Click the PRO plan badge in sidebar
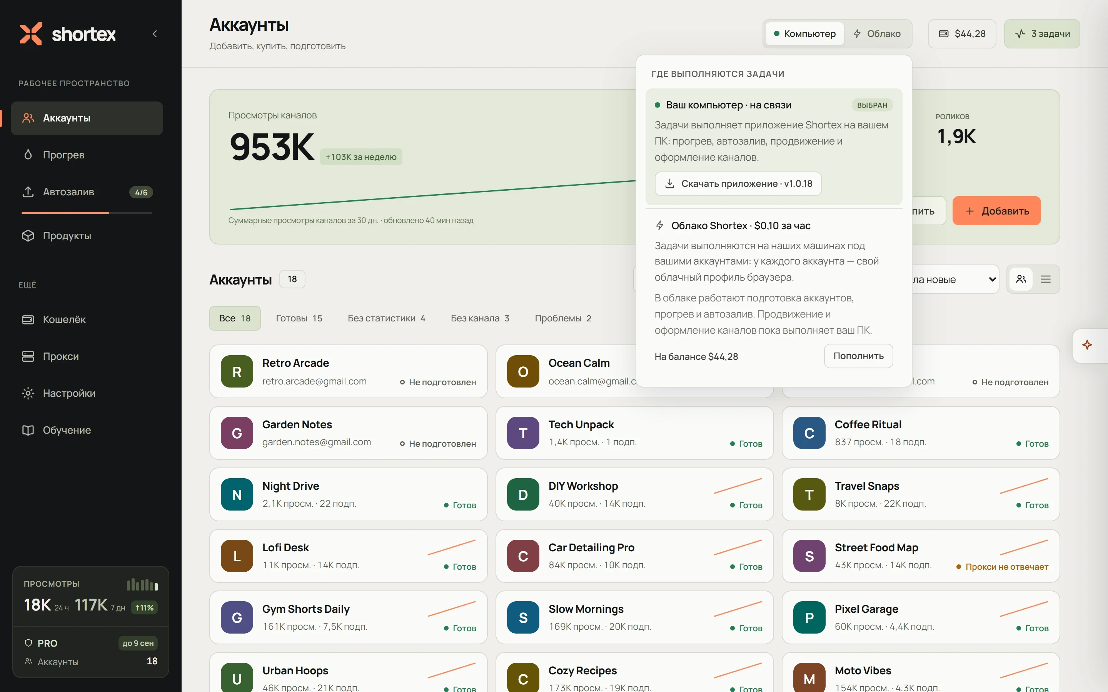1108x692 pixels. 41,643
